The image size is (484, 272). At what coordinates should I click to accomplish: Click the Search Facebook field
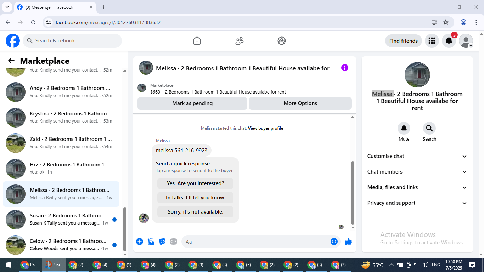point(72,41)
